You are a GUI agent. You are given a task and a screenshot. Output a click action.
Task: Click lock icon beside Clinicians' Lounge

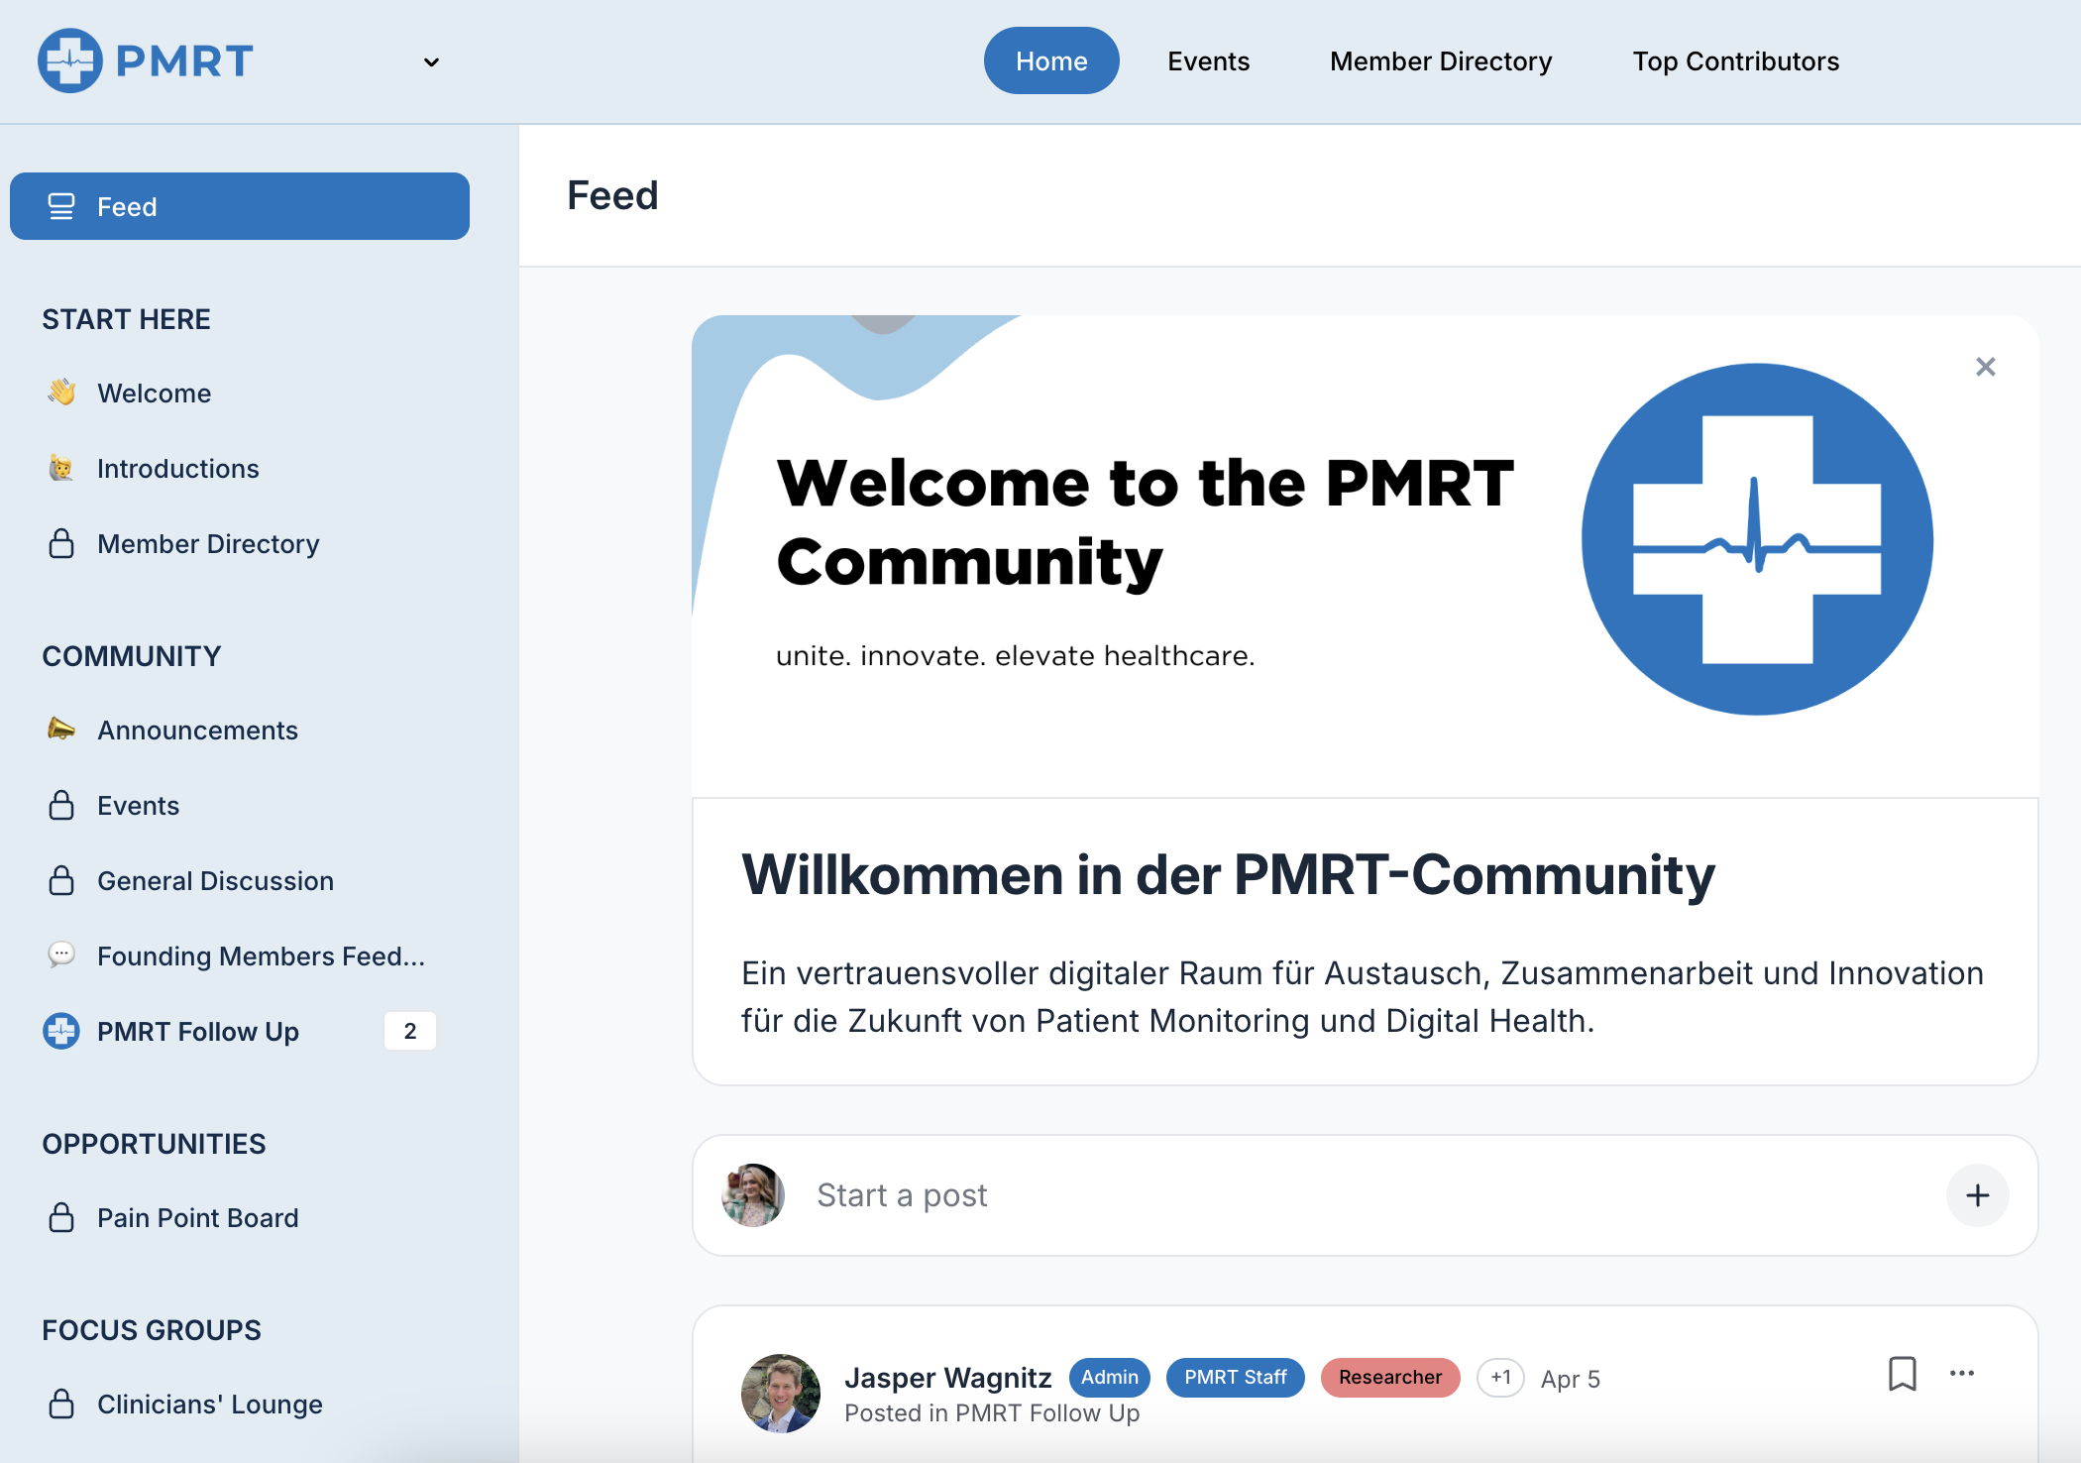61,1404
